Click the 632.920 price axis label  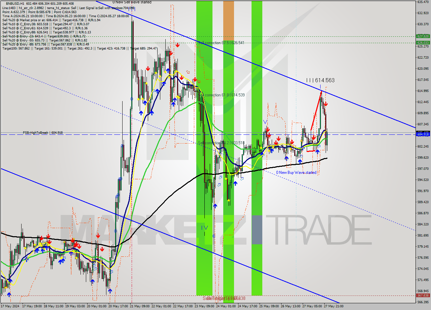pyautogui.click(x=423, y=13)
